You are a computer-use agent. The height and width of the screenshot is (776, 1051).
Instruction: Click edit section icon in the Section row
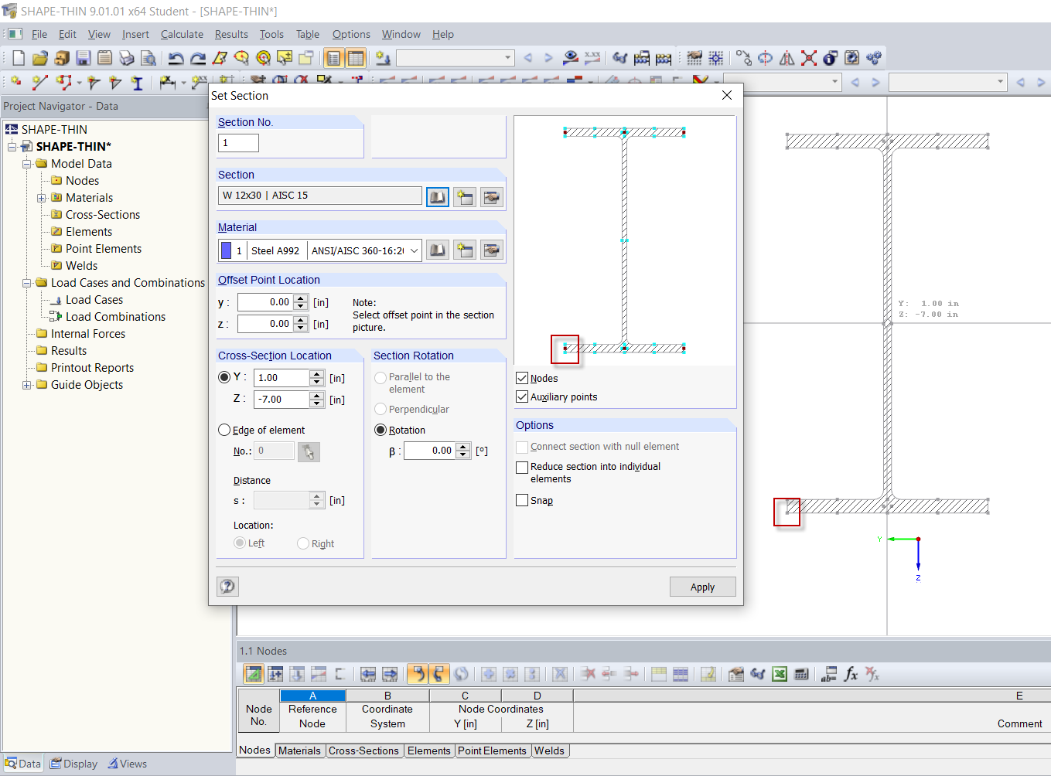[x=492, y=197]
